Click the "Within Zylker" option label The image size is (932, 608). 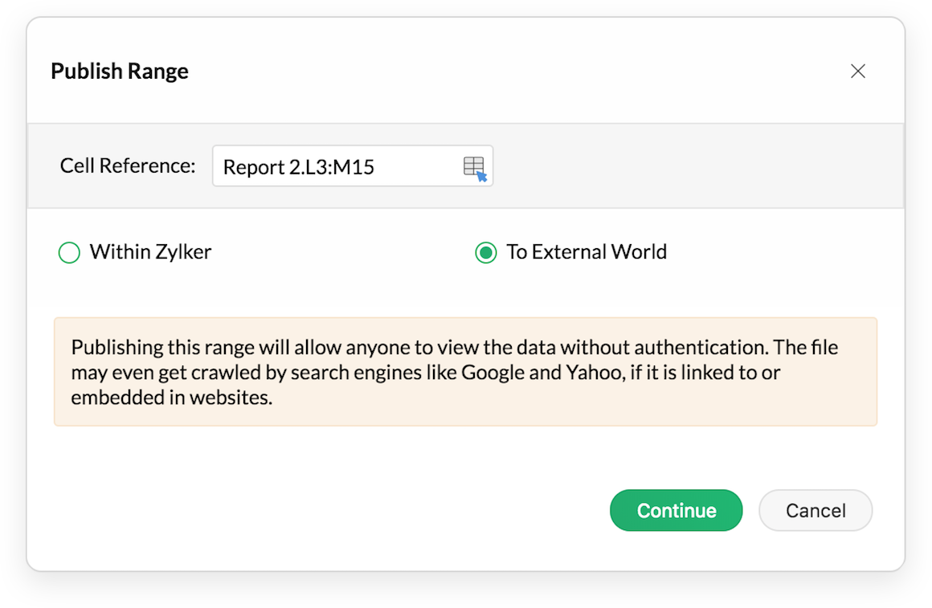(150, 252)
